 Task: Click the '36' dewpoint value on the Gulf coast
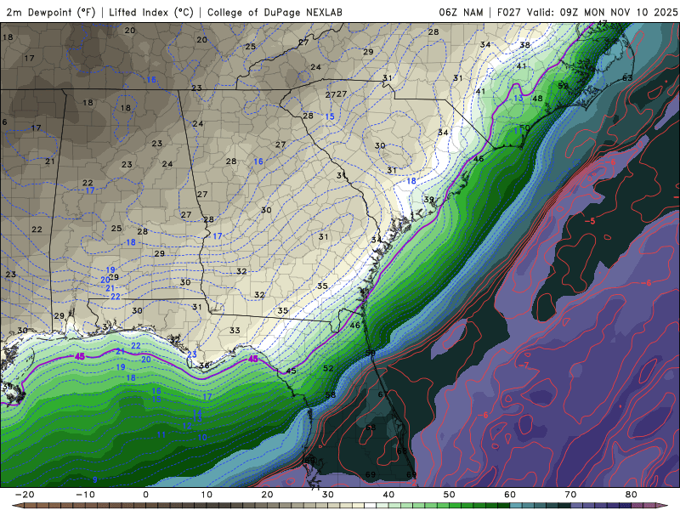204,365
